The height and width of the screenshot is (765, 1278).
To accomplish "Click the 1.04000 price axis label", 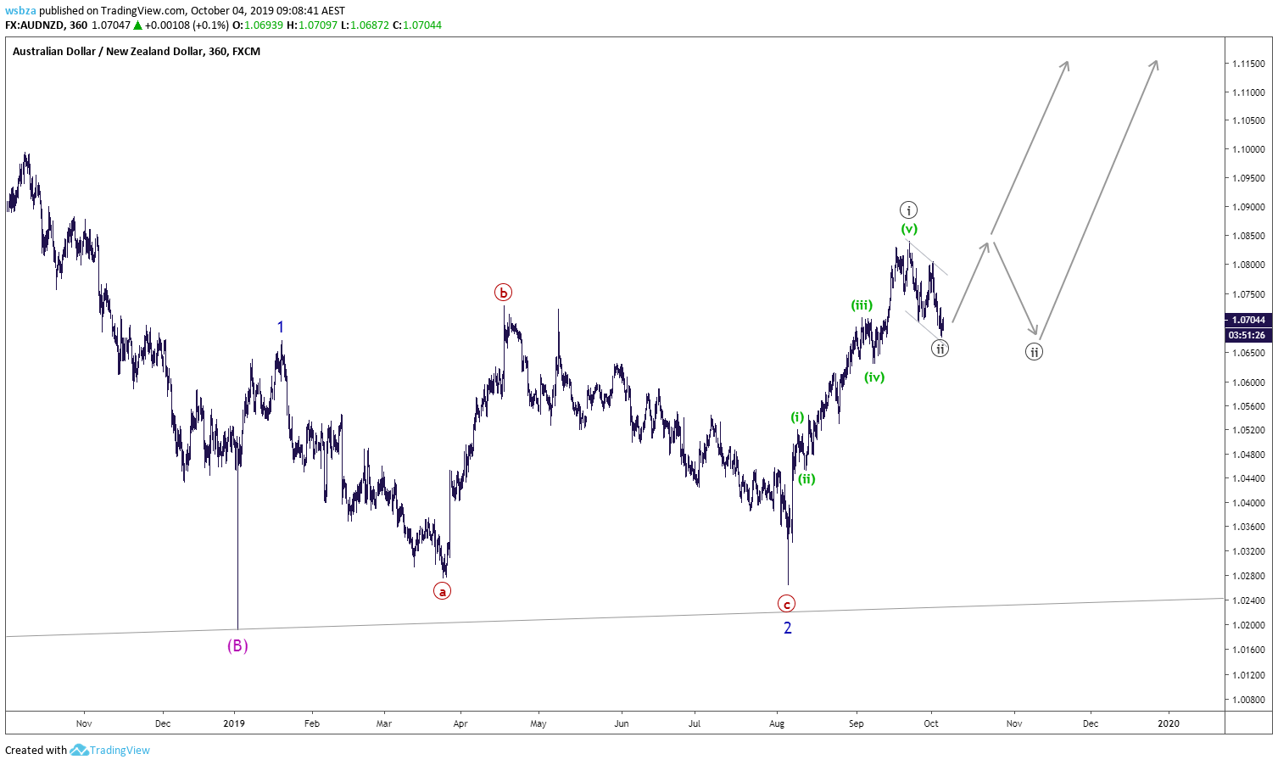I will pyautogui.click(x=1248, y=503).
